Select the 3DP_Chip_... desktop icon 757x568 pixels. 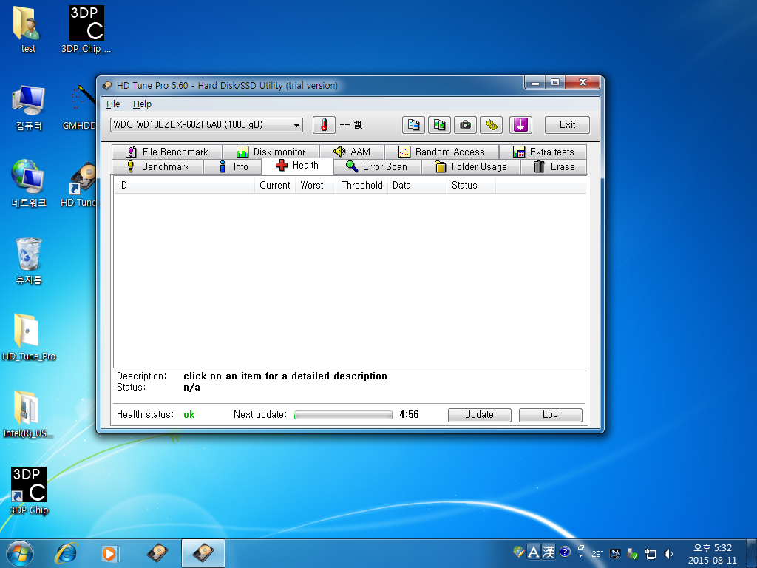coord(86,30)
